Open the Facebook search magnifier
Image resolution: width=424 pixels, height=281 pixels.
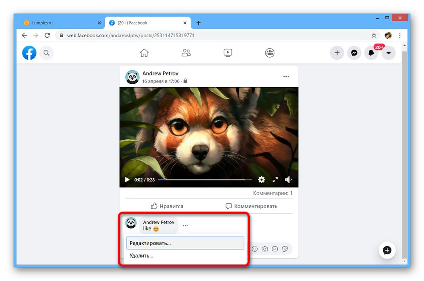47,52
